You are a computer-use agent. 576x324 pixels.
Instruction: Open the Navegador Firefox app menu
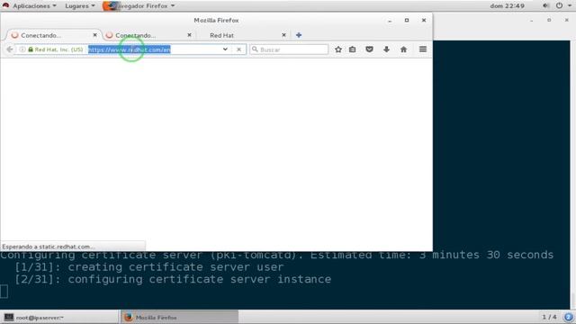point(139,6)
